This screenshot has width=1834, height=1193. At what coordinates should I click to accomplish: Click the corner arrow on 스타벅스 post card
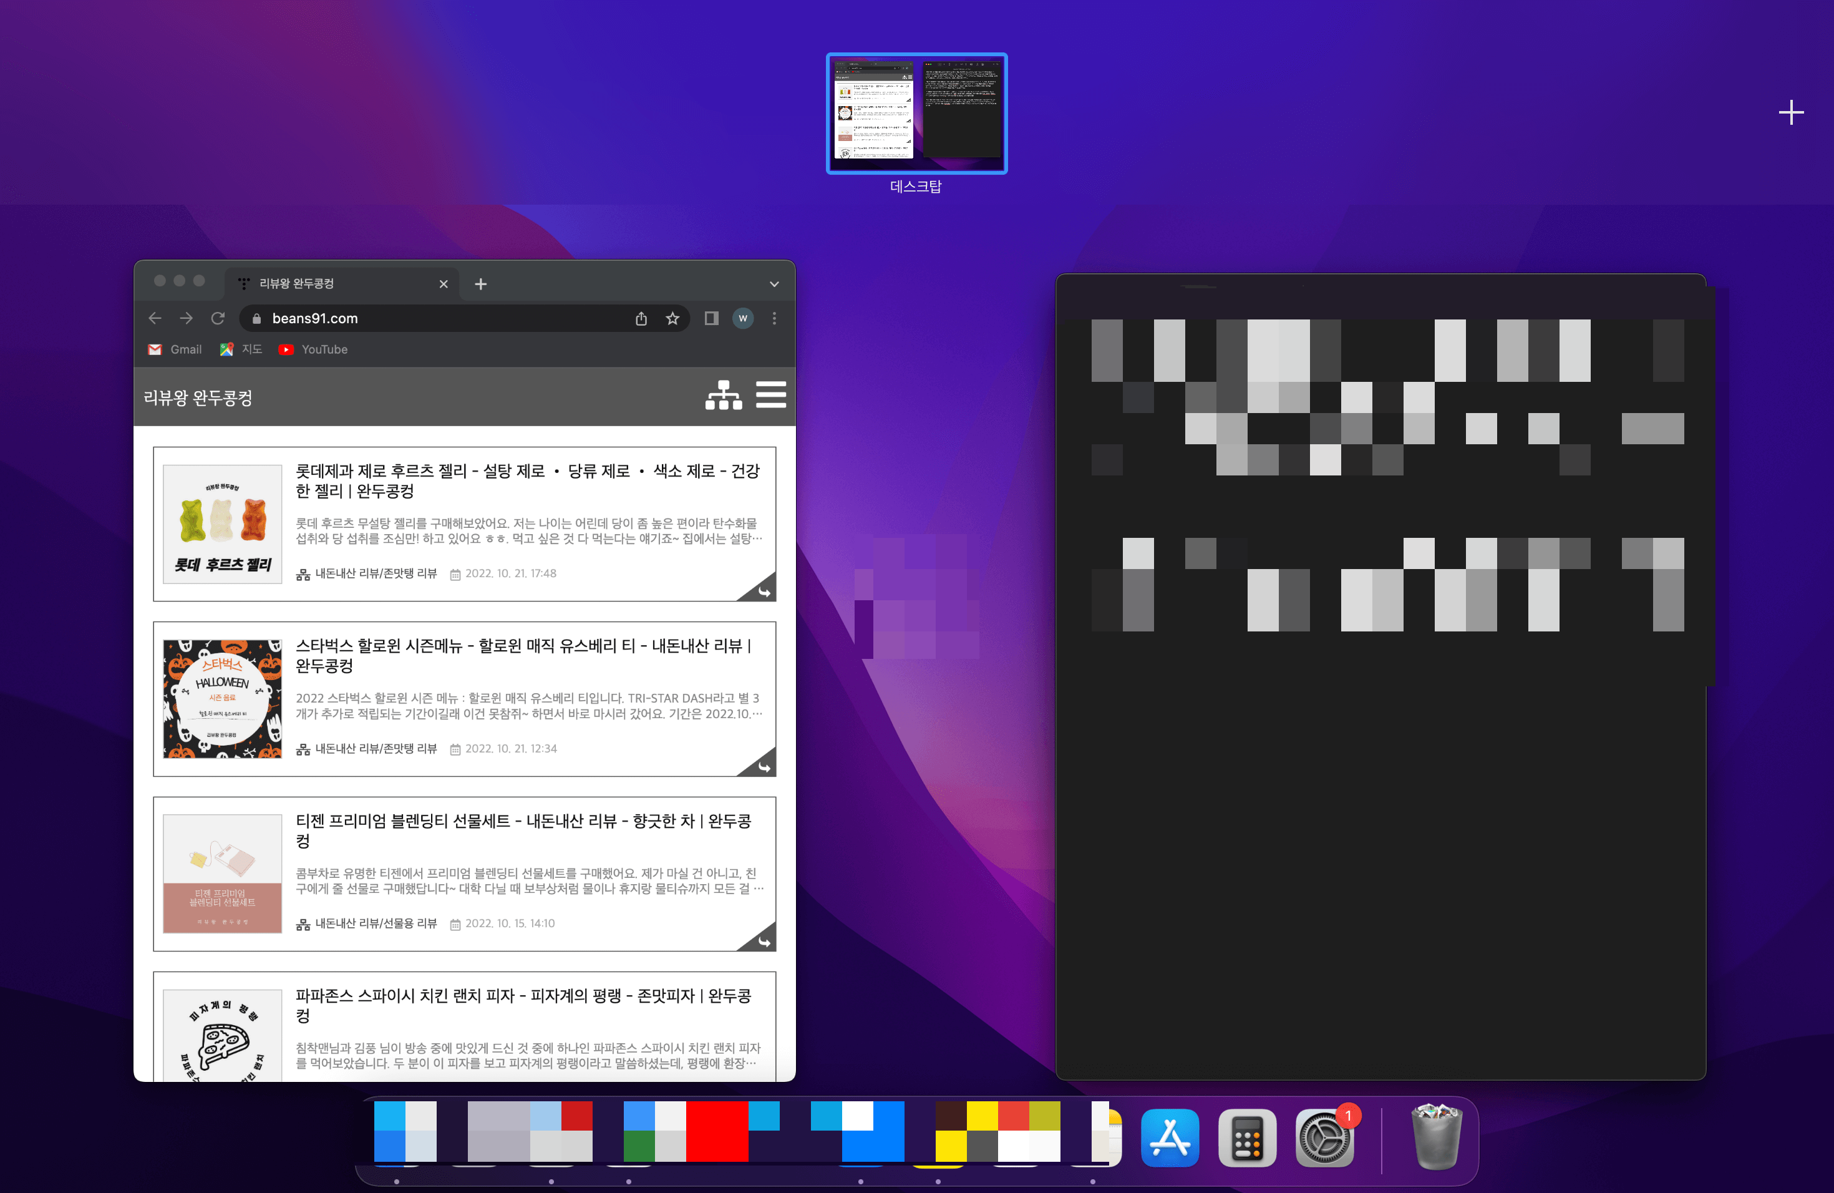760,764
